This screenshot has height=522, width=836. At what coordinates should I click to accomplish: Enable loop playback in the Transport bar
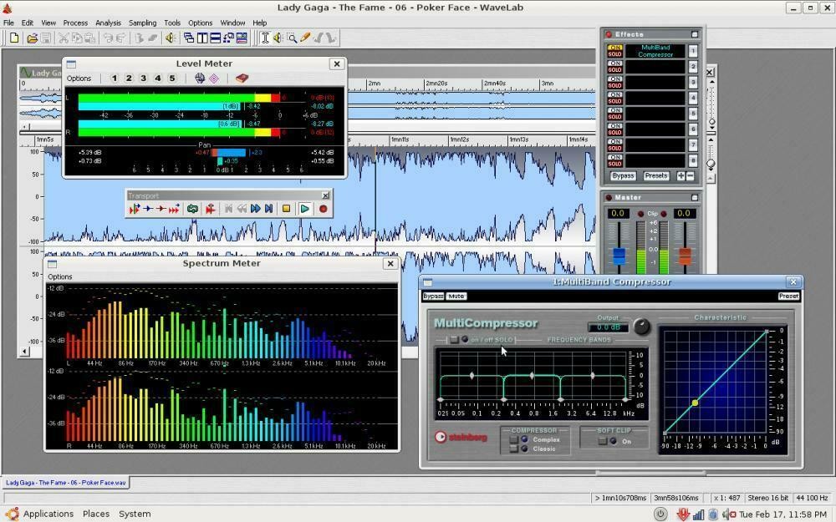191,208
